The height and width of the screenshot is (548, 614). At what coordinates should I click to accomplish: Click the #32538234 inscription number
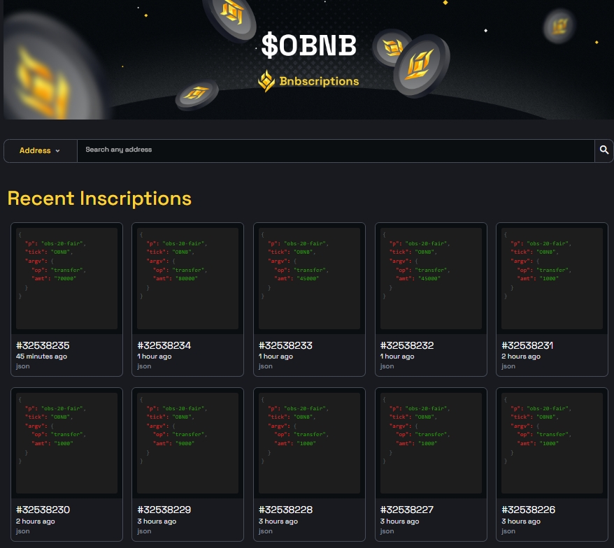[164, 345]
